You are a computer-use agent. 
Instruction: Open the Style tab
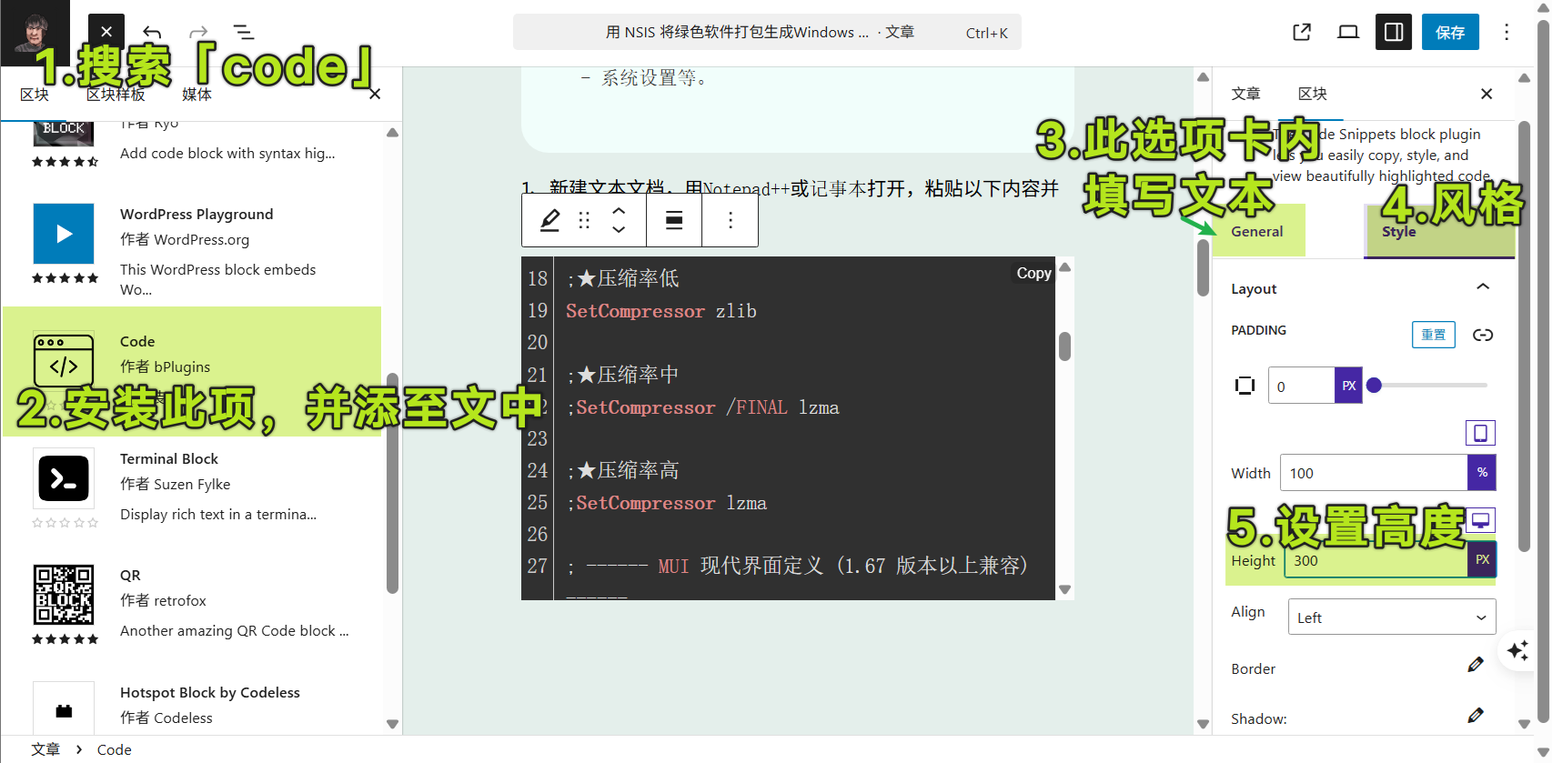(x=1439, y=231)
